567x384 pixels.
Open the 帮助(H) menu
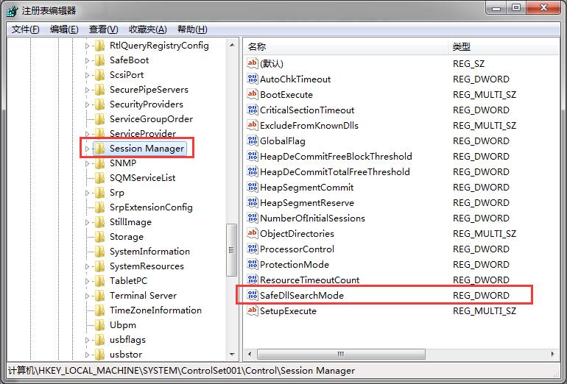[192, 29]
